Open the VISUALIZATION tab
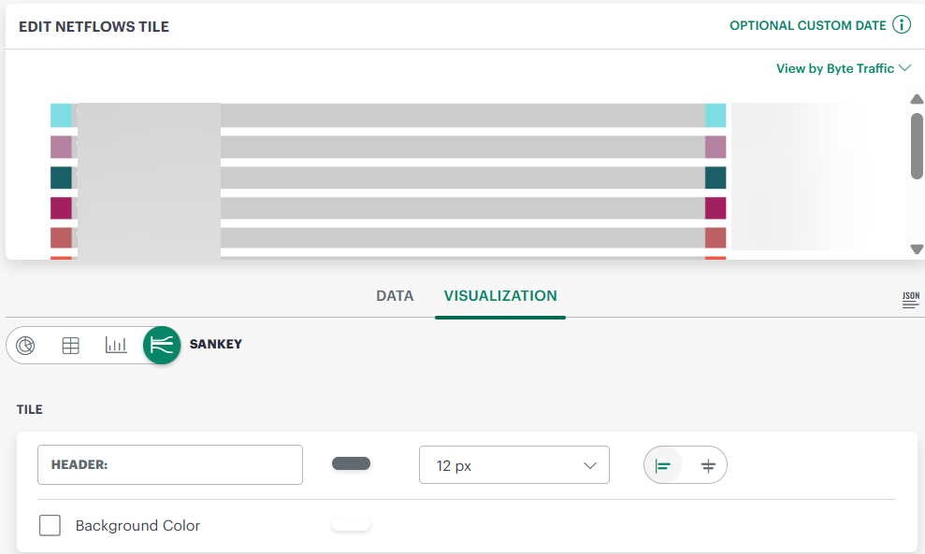Viewport: 925px width, 554px height. 500,296
